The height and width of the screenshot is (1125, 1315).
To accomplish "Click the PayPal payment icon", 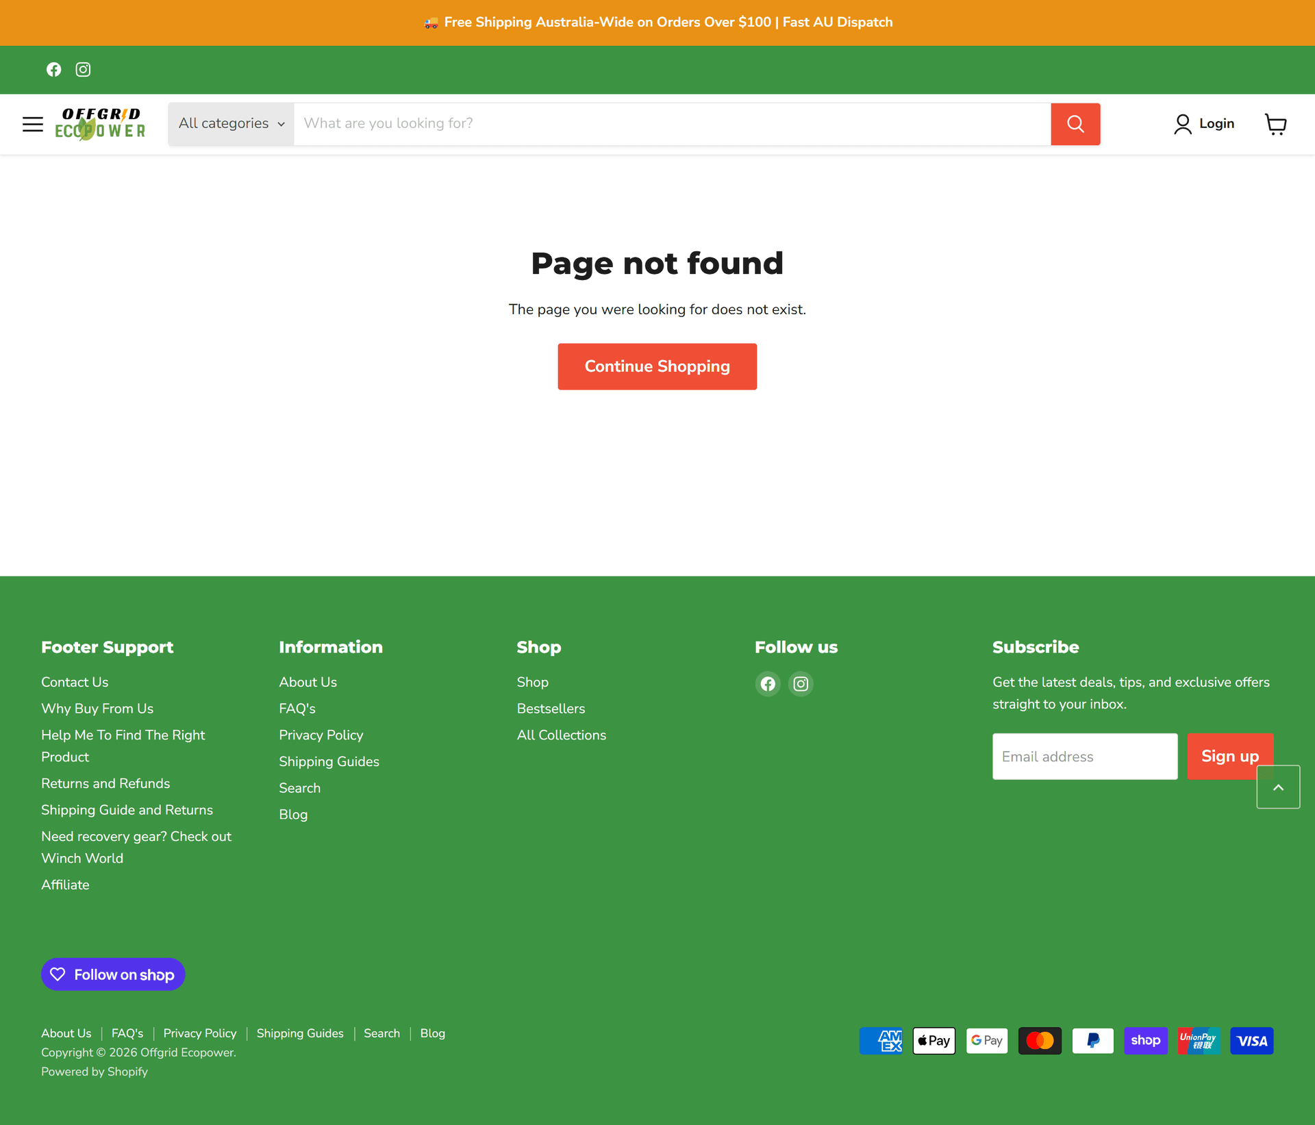I will [1093, 1041].
